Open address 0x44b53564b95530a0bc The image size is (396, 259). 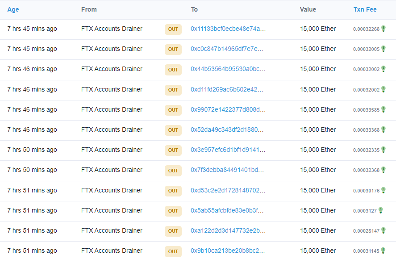click(x=228, y=69)
